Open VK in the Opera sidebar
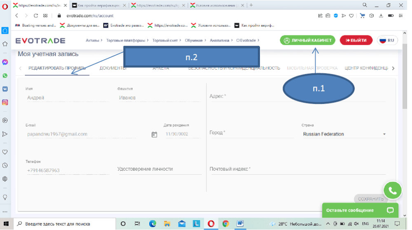The height and width of the screenshot is (230, 412). (x=5, y=89)
